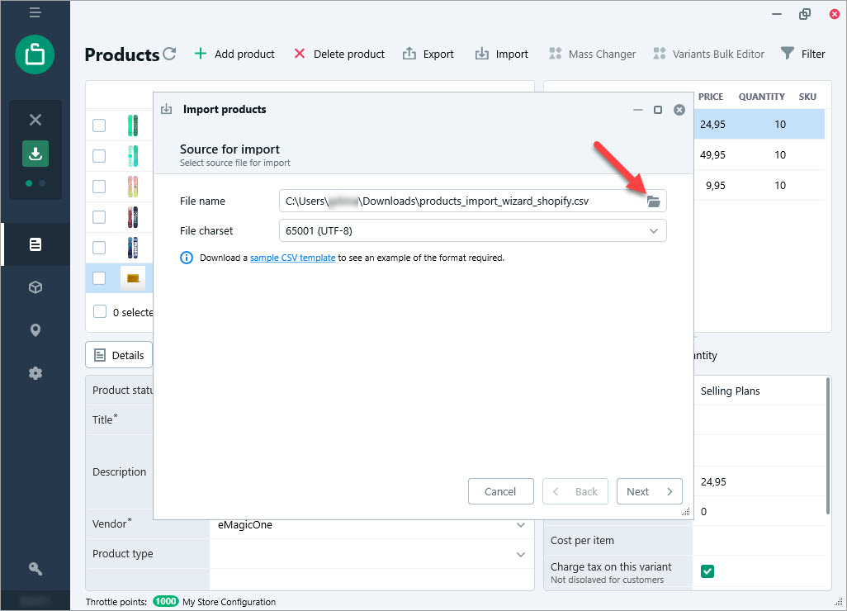Maximize the Import products dialog

pyautogui.click(x=658, y=110)
